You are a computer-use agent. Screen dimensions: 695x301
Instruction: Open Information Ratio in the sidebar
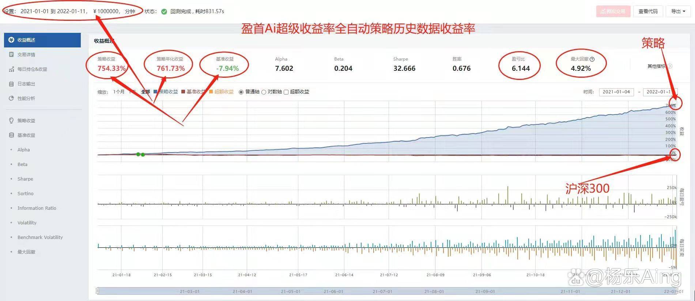pos(37,208)
